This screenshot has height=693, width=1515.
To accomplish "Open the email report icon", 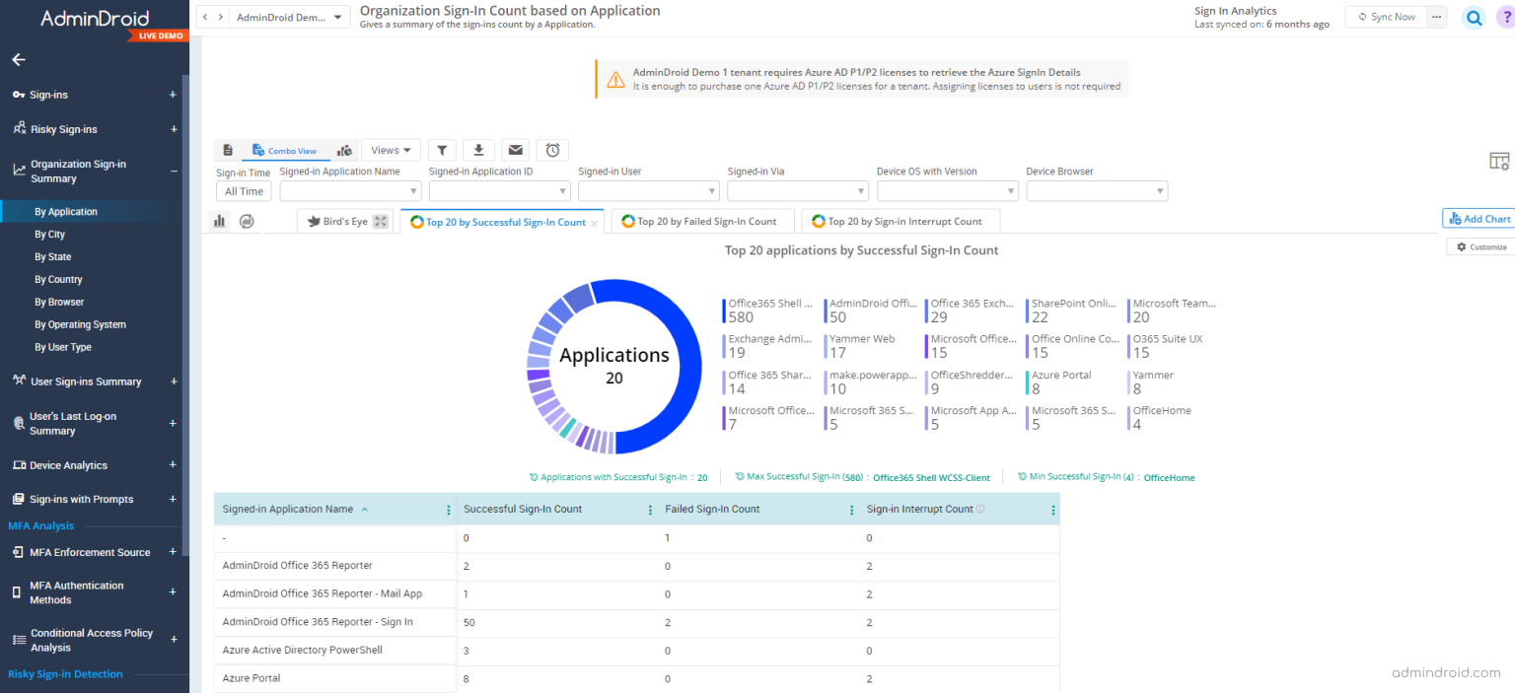I will click(515, 150).
